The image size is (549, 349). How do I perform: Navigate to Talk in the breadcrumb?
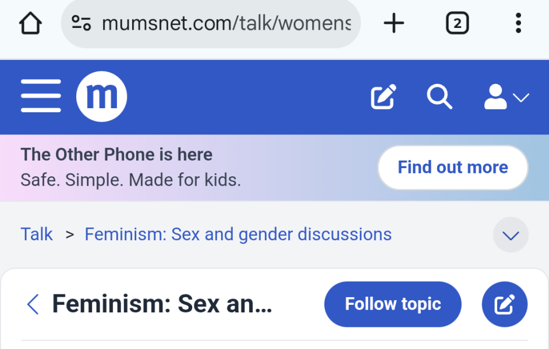click(37, 234)
